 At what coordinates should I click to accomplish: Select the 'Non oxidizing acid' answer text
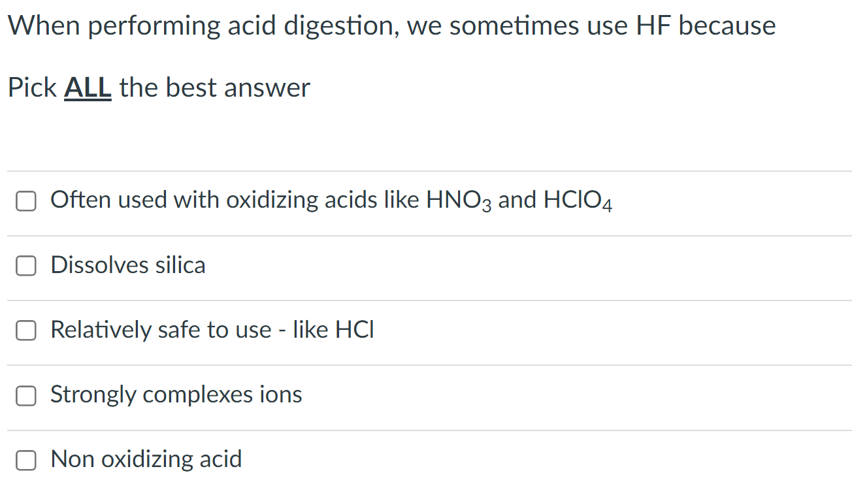click(x=145, y=459)
